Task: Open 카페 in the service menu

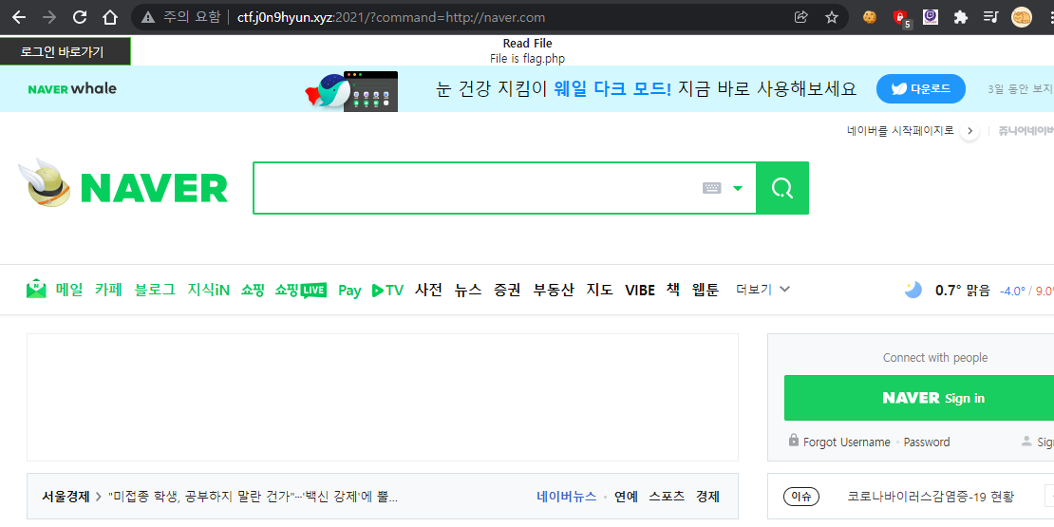Action: click(108, 290)
